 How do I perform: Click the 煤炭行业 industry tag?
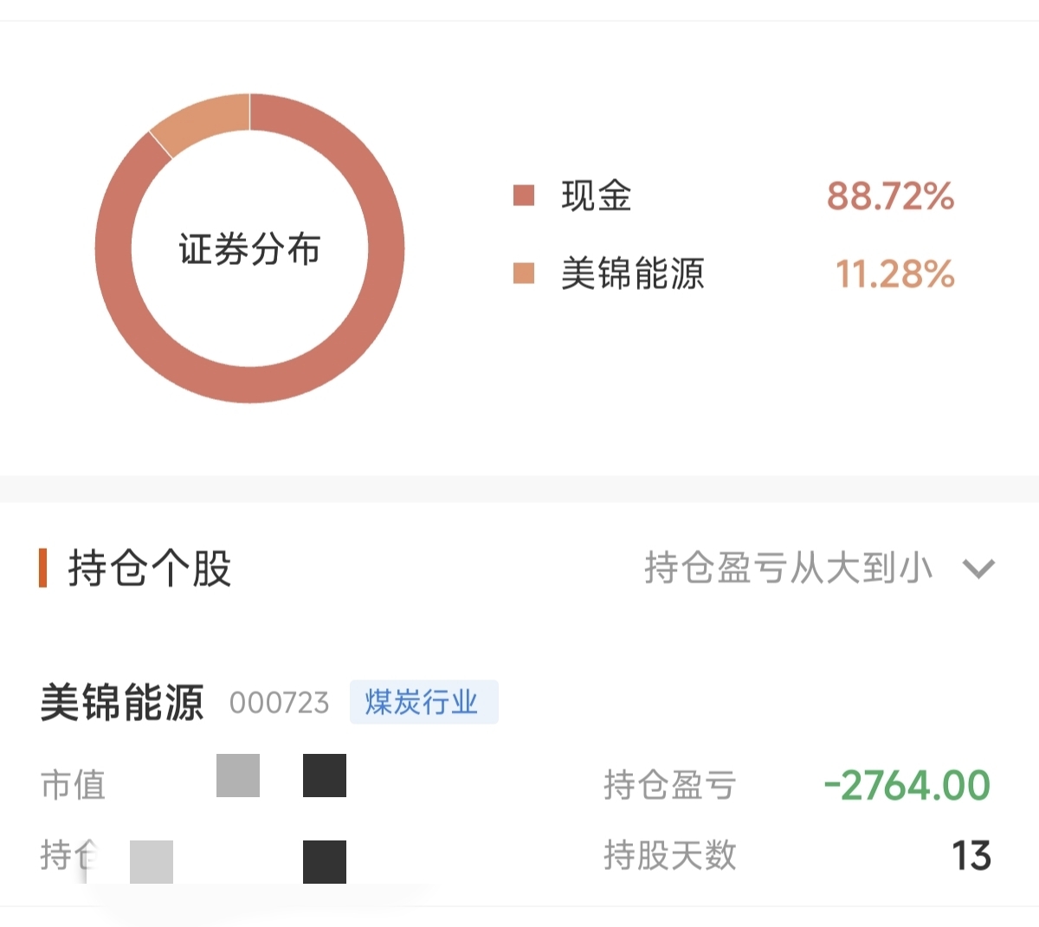tap(423, 702)
